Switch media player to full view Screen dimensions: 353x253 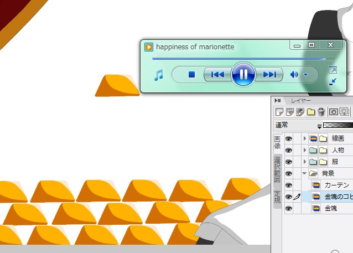coord(333,70)
